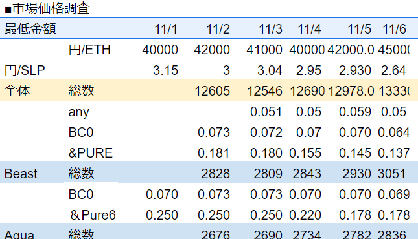The image size is (418, 239).
Task: Select the 円/SLP value 3.15
Action: (x=165, y=70)
